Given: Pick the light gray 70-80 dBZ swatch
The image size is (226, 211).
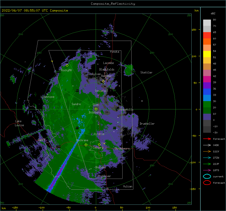Looking at the screenshot, I should coord(207,23).
